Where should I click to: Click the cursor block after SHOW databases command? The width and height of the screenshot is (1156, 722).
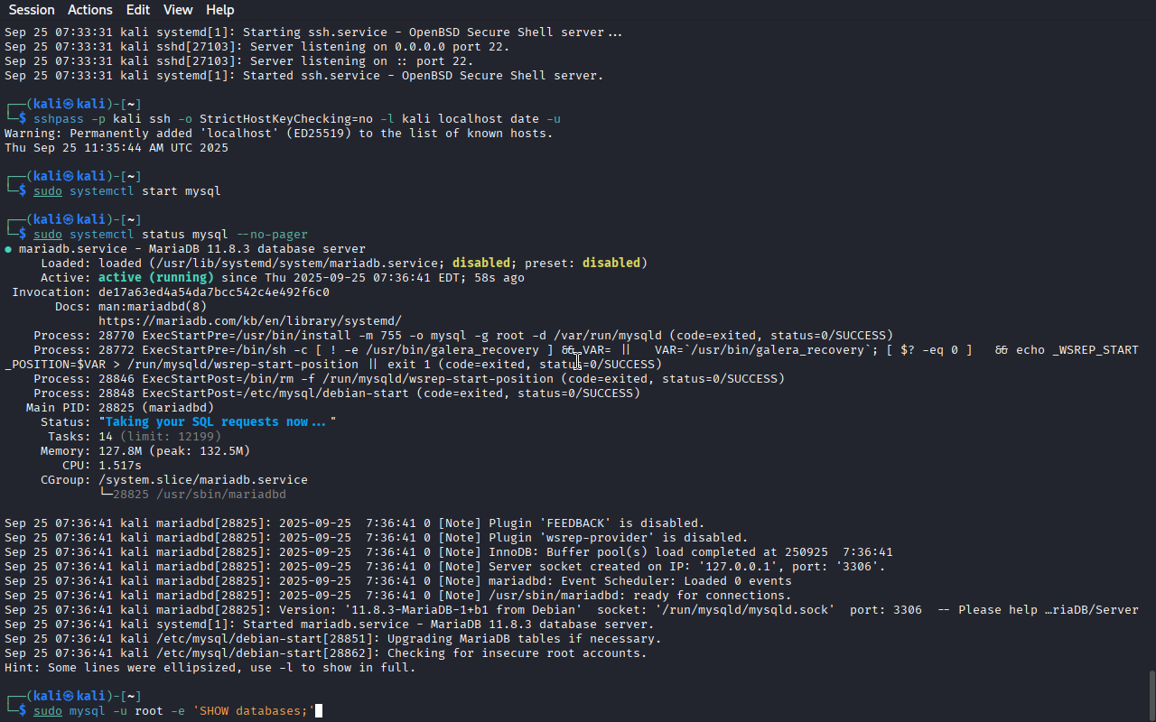(x=318, y=711)
